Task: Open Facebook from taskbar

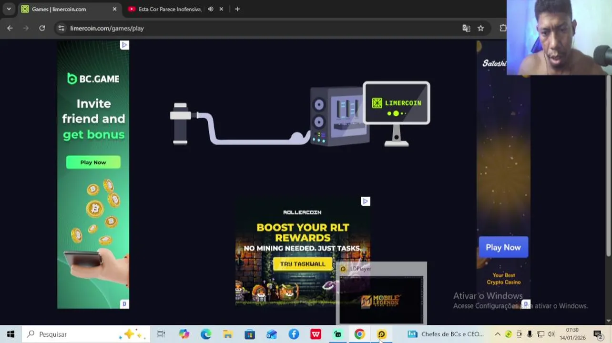Action: [294, 334]
